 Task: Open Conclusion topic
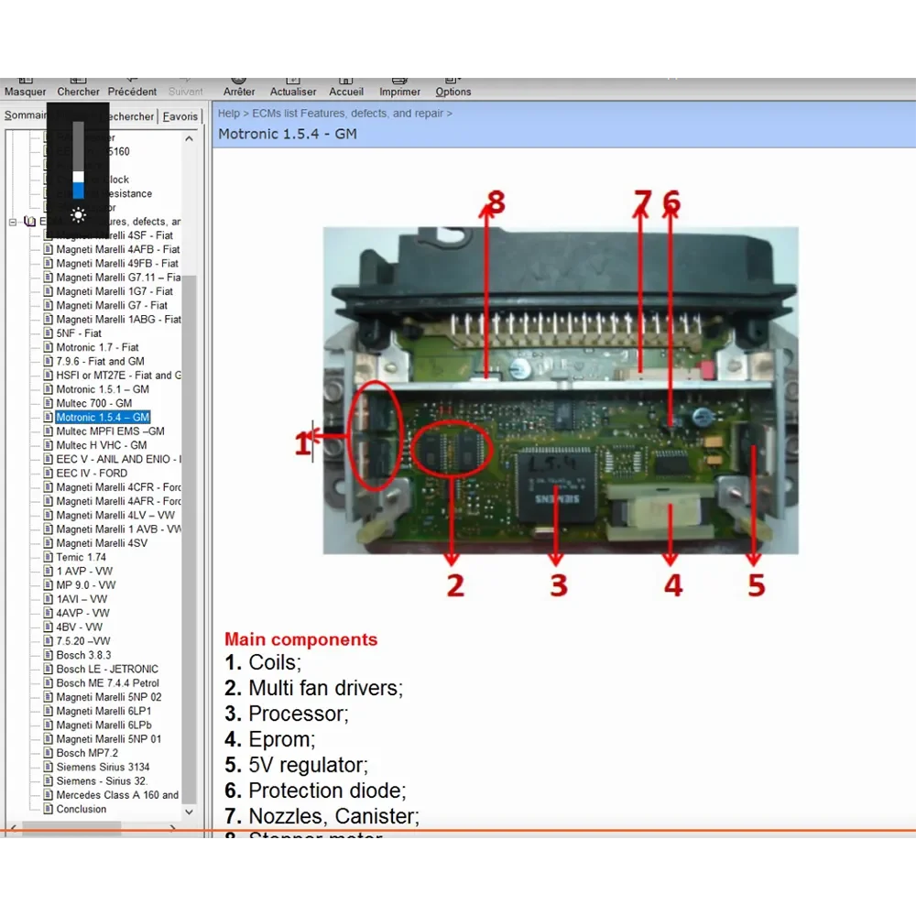coord(82,810)
